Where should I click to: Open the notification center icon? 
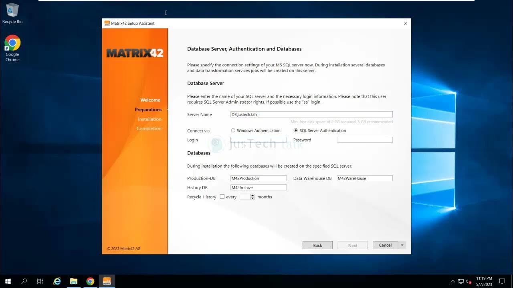pos(502,281)
